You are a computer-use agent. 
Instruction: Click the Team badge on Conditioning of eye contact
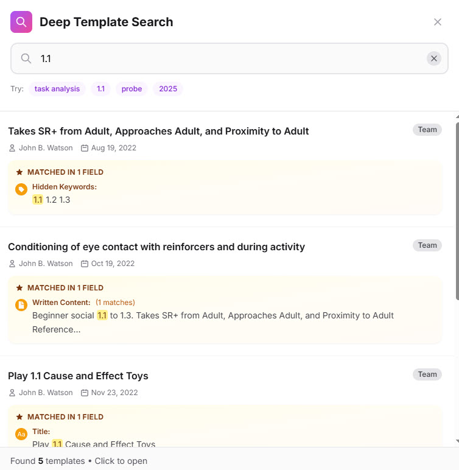tap(427, 245)
